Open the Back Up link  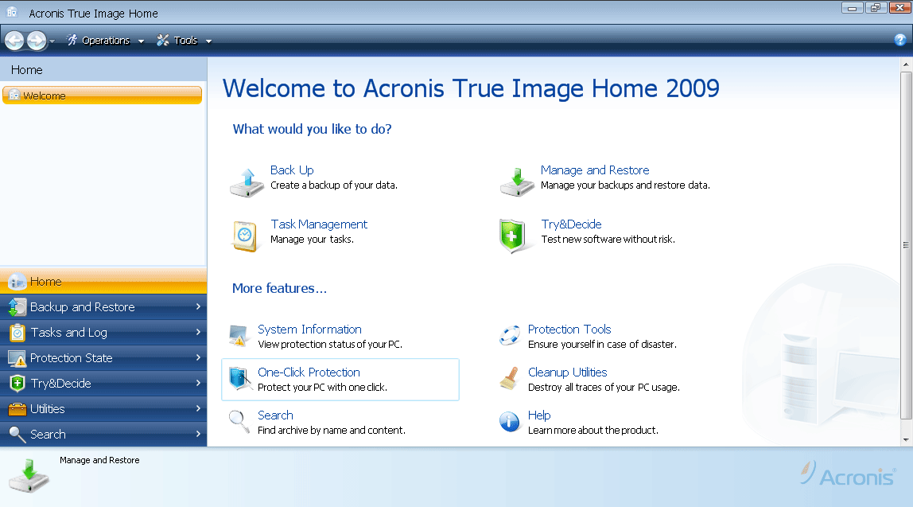(292, 170)
